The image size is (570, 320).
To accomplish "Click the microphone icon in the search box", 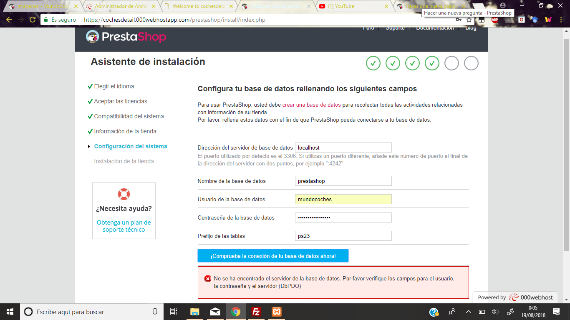I will [x=155, y=312].
